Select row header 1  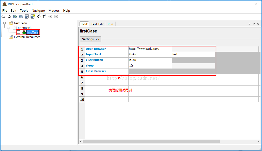(x=82, y=49)
